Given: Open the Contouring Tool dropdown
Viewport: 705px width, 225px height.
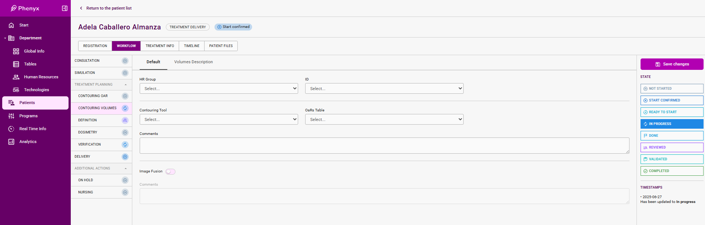Looking at the screenshot, I should (x=219, y=119).
